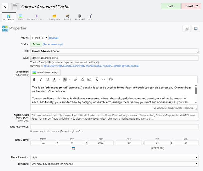Click the preview monitor icon
Image resolution: width=203 pixels, height=171 pixels.
(196, 29)
